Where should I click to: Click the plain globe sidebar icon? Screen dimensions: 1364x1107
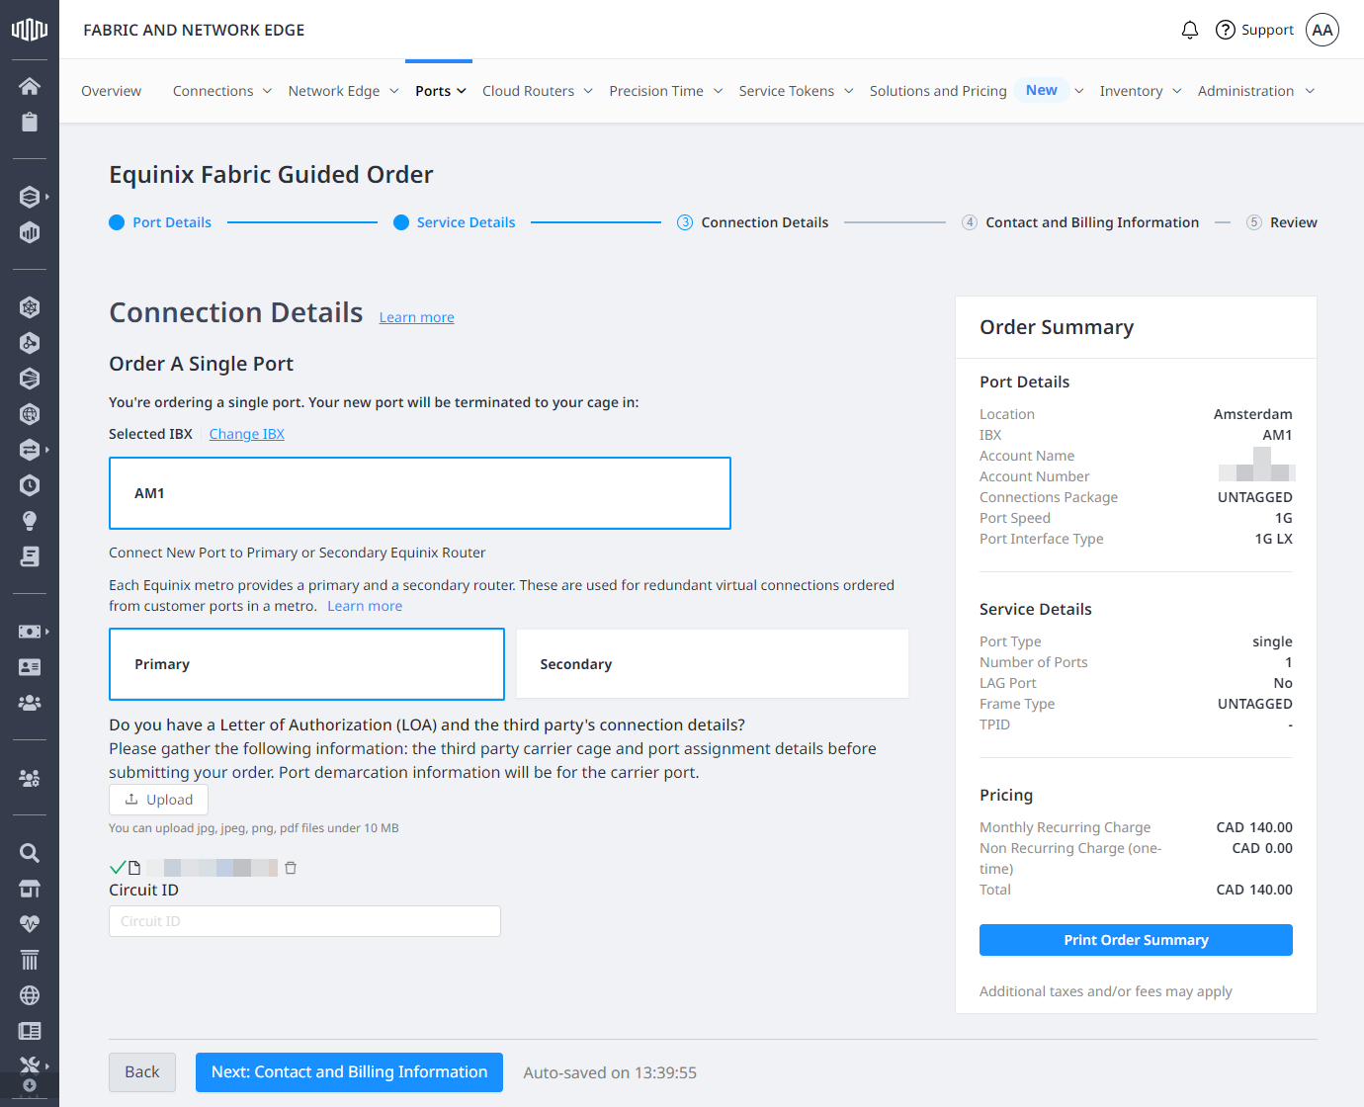click(30, 995)
